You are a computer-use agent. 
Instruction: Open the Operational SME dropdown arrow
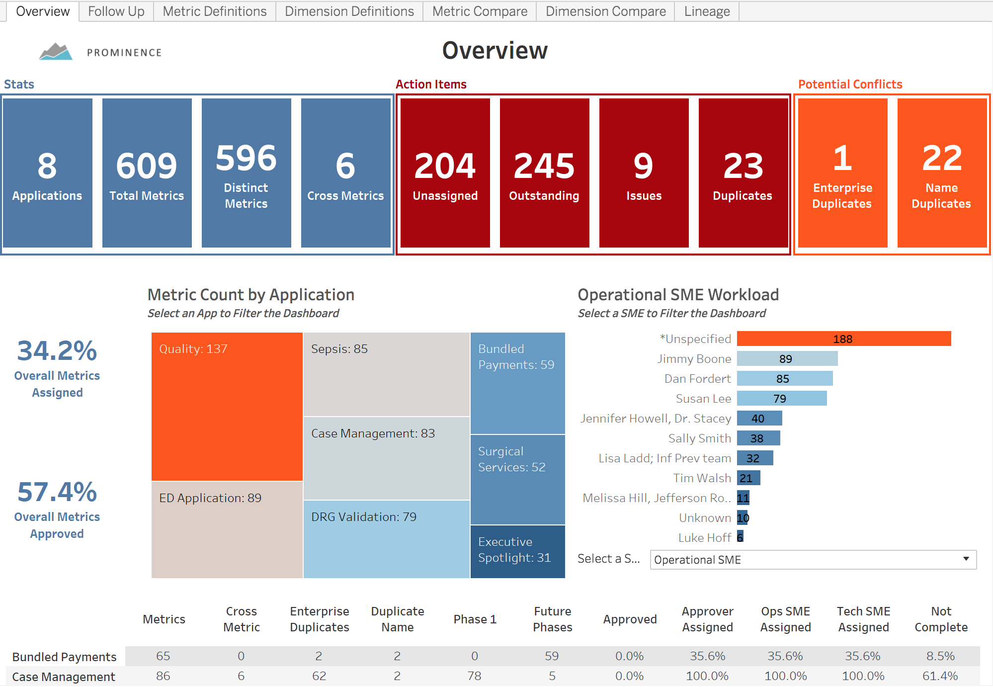pos(966,559)
